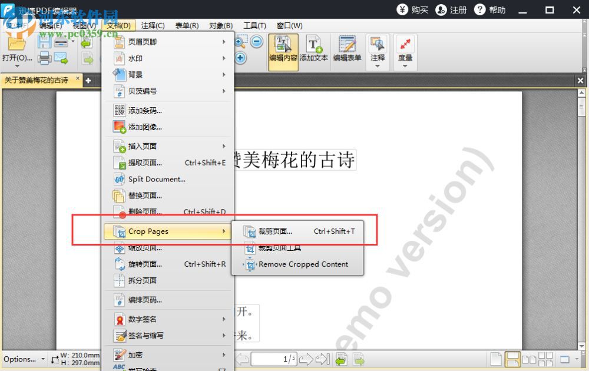Click the 注册 (Register) button
Image resolution: width=589 pixels, height=371 pixels.
(451, 9)
